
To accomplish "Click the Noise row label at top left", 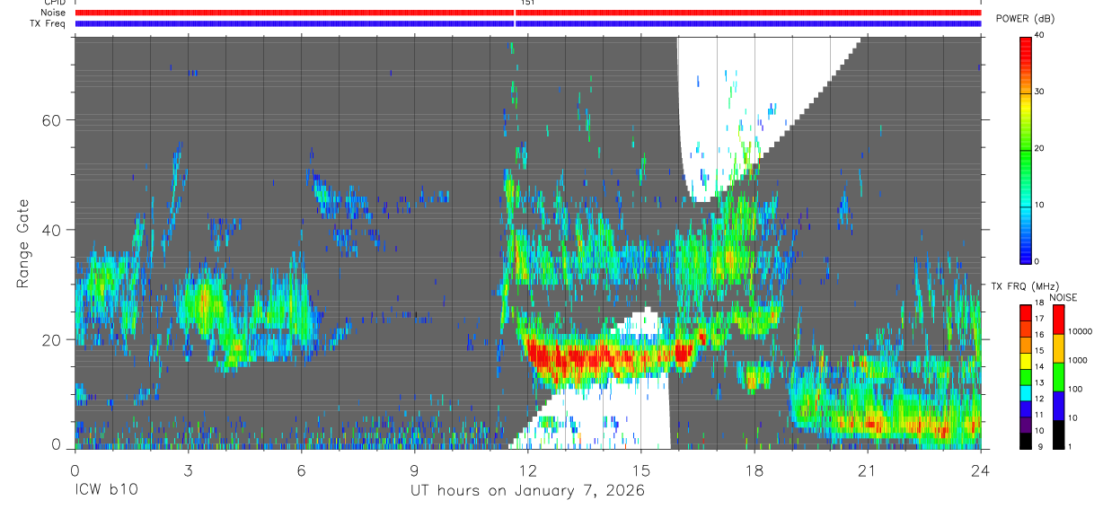I will tap(55, 13).
